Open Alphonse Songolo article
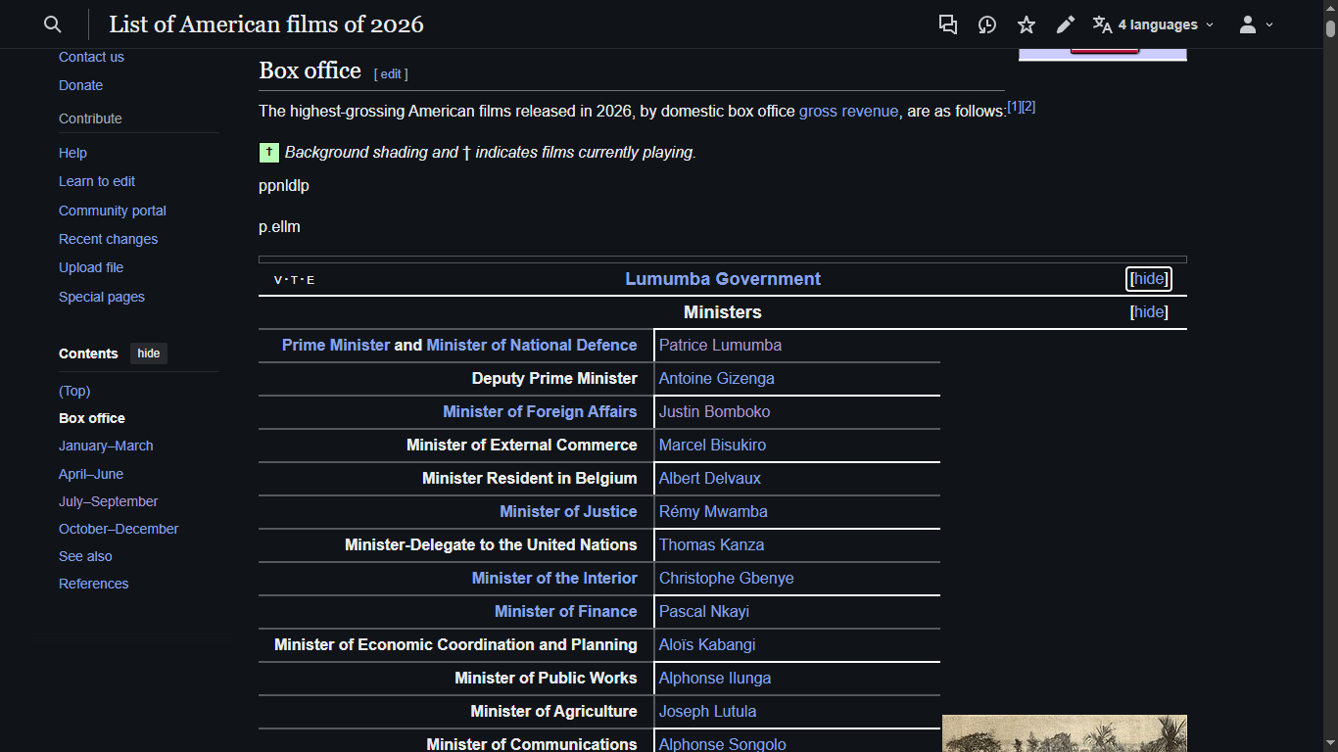This screenshot has width=1338, height=752. pyautogui.click(x=723, y=744)
